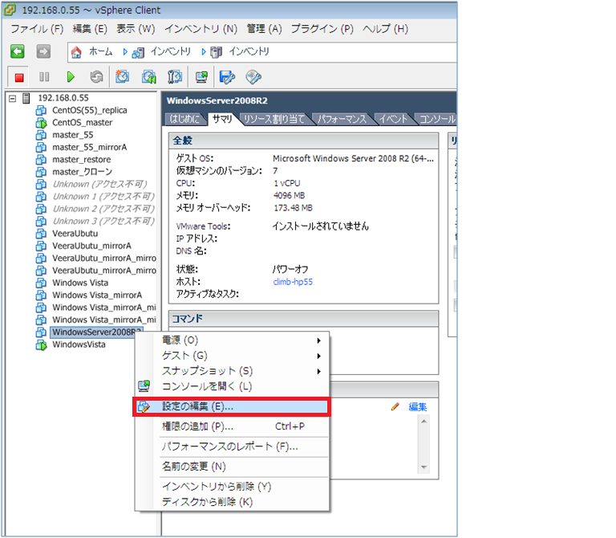The height and width of the screenshot is (538, 616).
Task: Click the second inventory breadcrumb icon
Action: (x=216, y=52)
